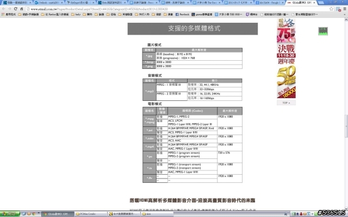The image size is (348, 217).
Task: Click the green floating widget on the right
Action: point(322,31)
